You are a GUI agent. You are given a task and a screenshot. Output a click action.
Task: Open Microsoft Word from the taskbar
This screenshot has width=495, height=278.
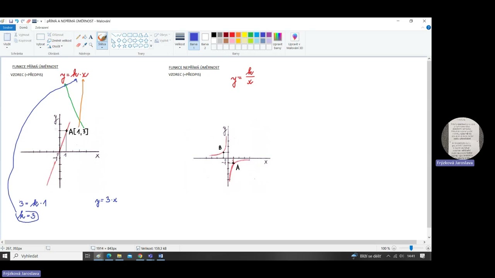[160, 256]
